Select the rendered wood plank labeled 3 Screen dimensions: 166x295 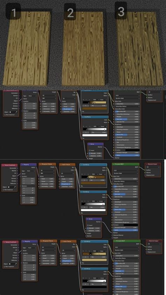tap(139, 49)
